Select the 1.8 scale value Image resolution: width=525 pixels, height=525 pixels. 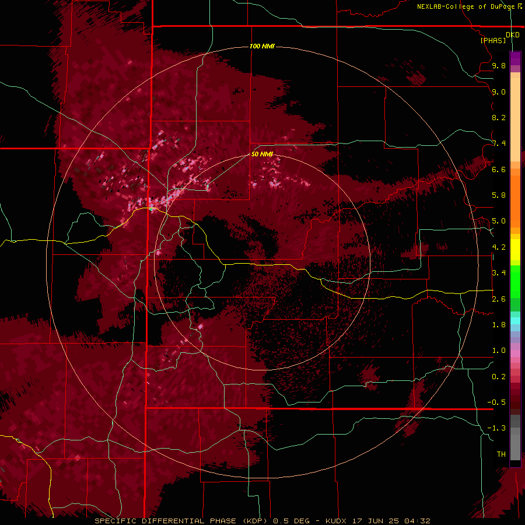(499, 325)
